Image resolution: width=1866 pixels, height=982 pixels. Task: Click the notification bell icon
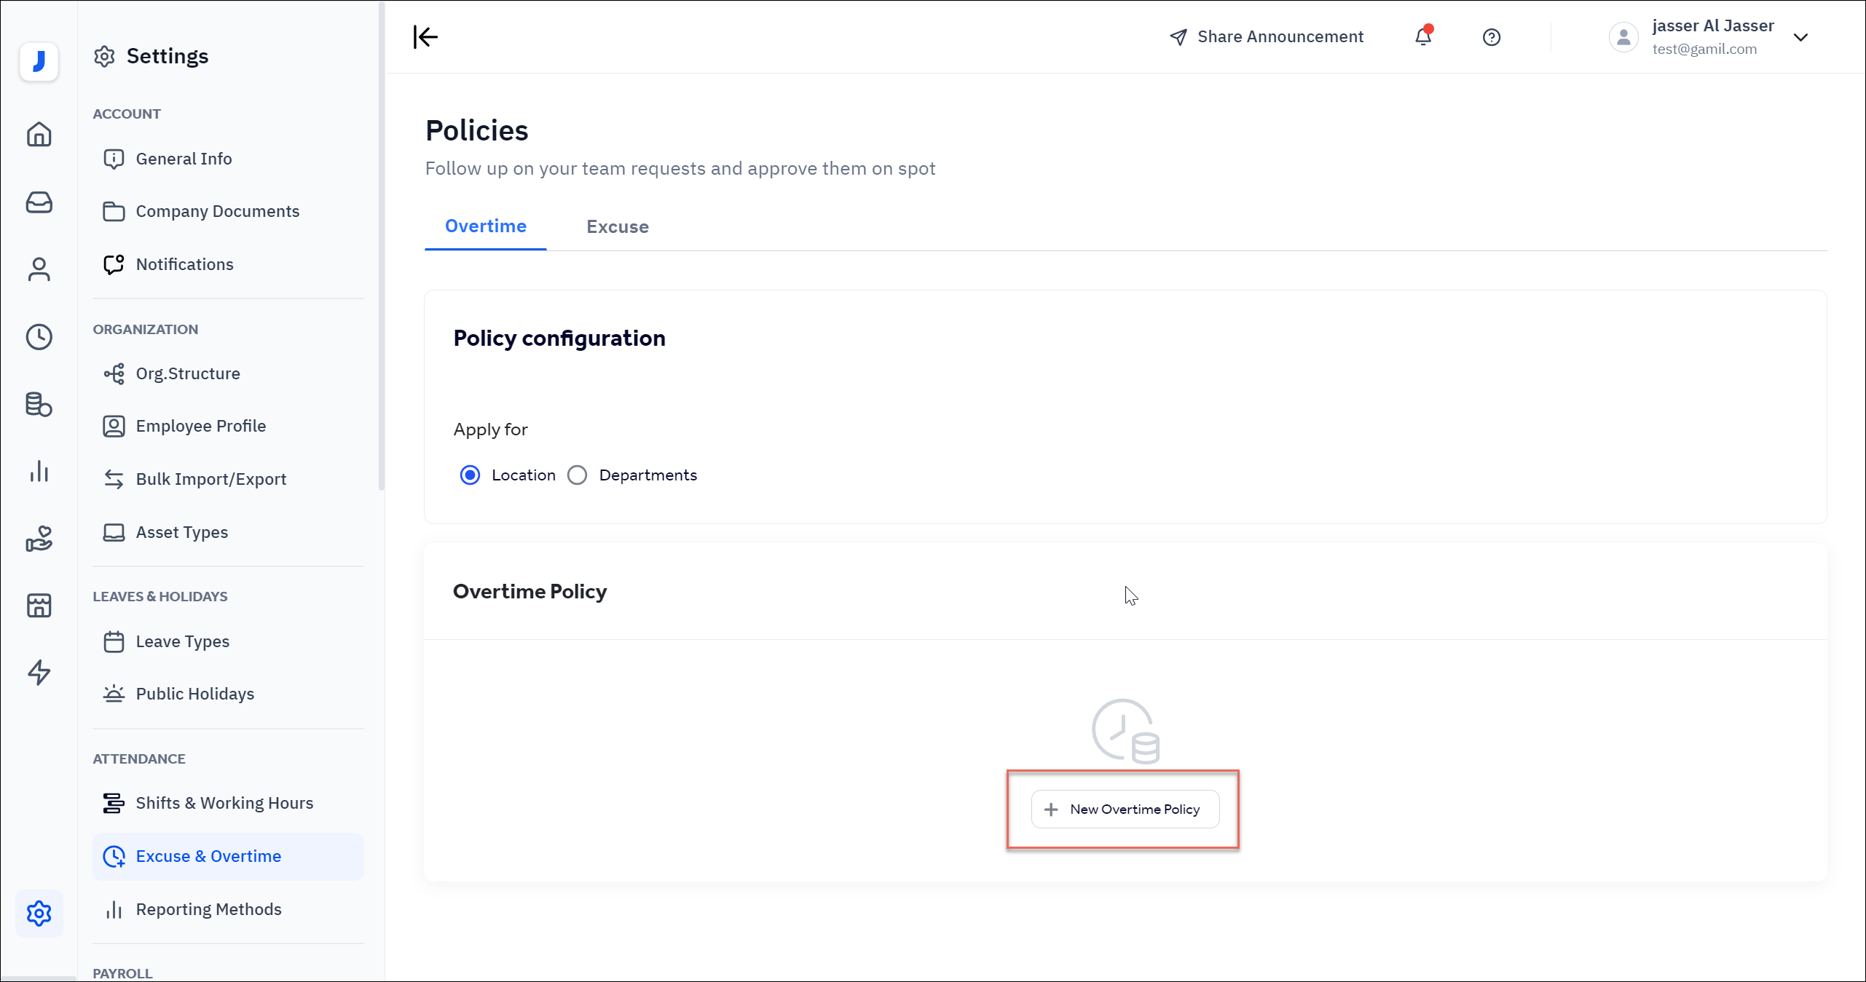click(1422, 36)
